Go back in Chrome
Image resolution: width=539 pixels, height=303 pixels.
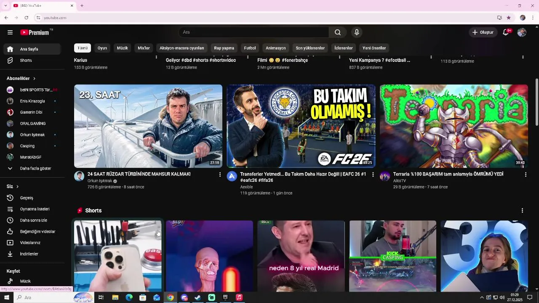click(6, 18)
